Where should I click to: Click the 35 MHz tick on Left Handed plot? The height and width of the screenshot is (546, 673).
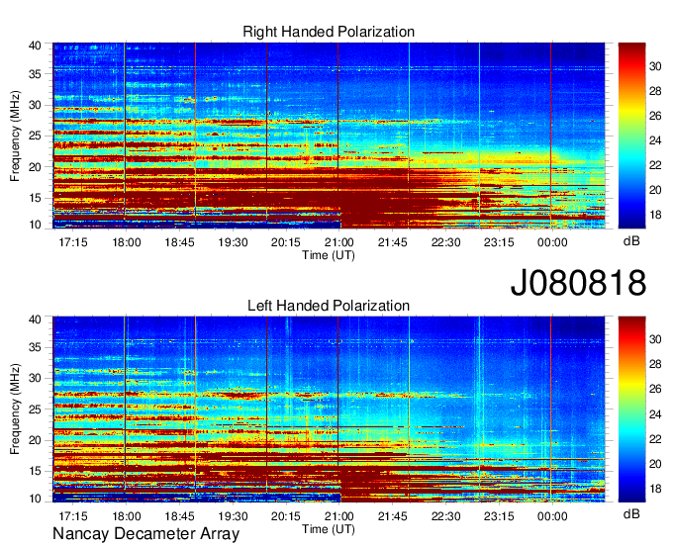click(x=35, y=347)
